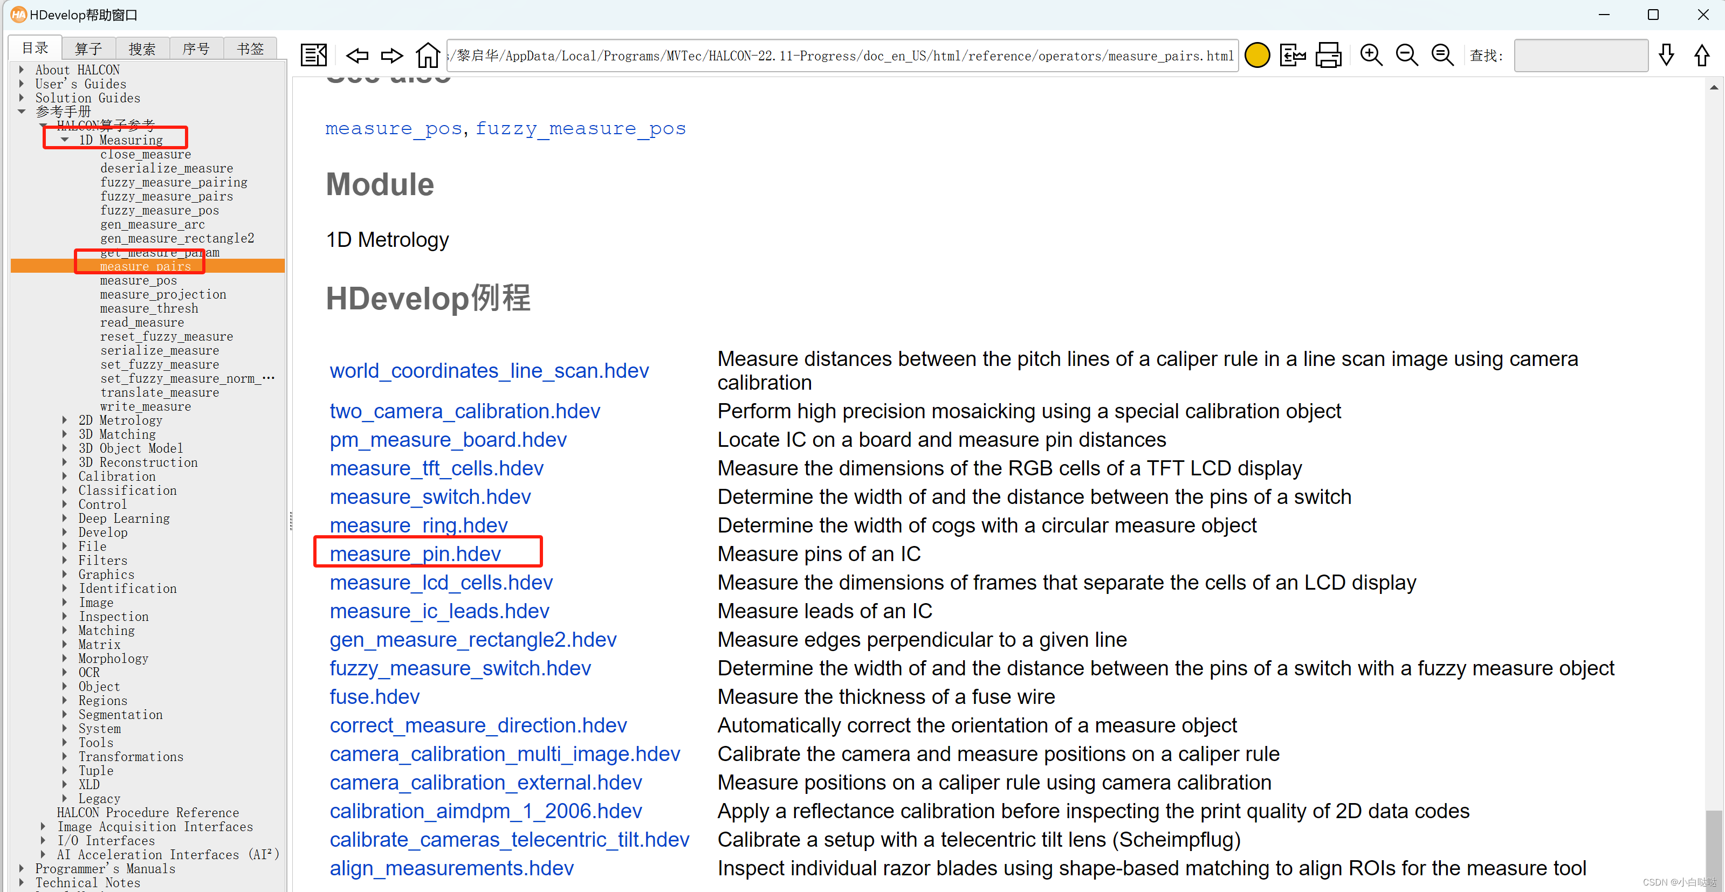Click the search input field
The height and width of the screenshot is (892, 1725).
[1582, 54]
